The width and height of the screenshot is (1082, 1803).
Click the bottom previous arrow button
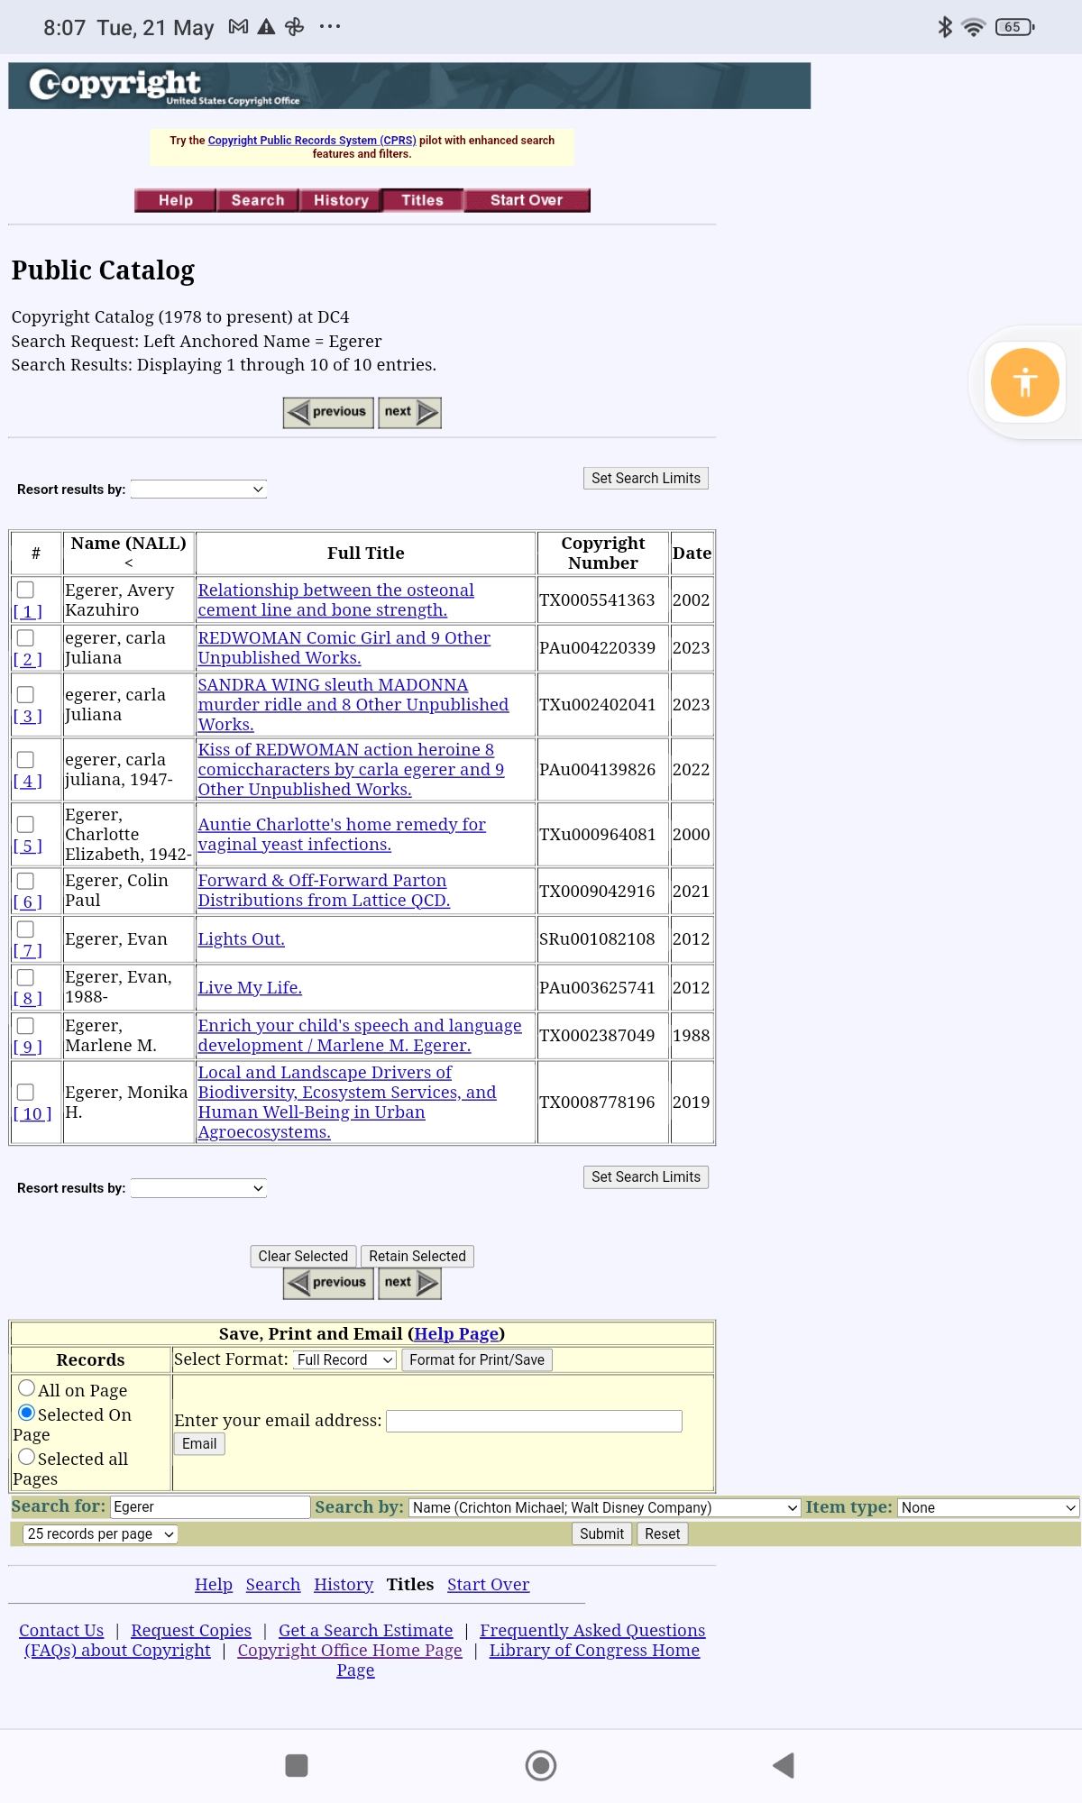[x=328, y=1283]
